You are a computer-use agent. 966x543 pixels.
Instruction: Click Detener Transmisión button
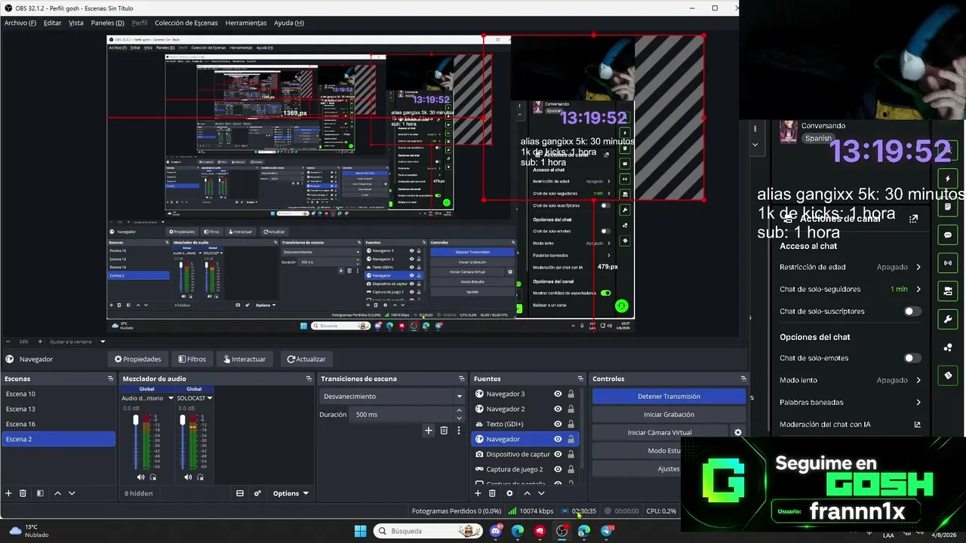(669, 396)
